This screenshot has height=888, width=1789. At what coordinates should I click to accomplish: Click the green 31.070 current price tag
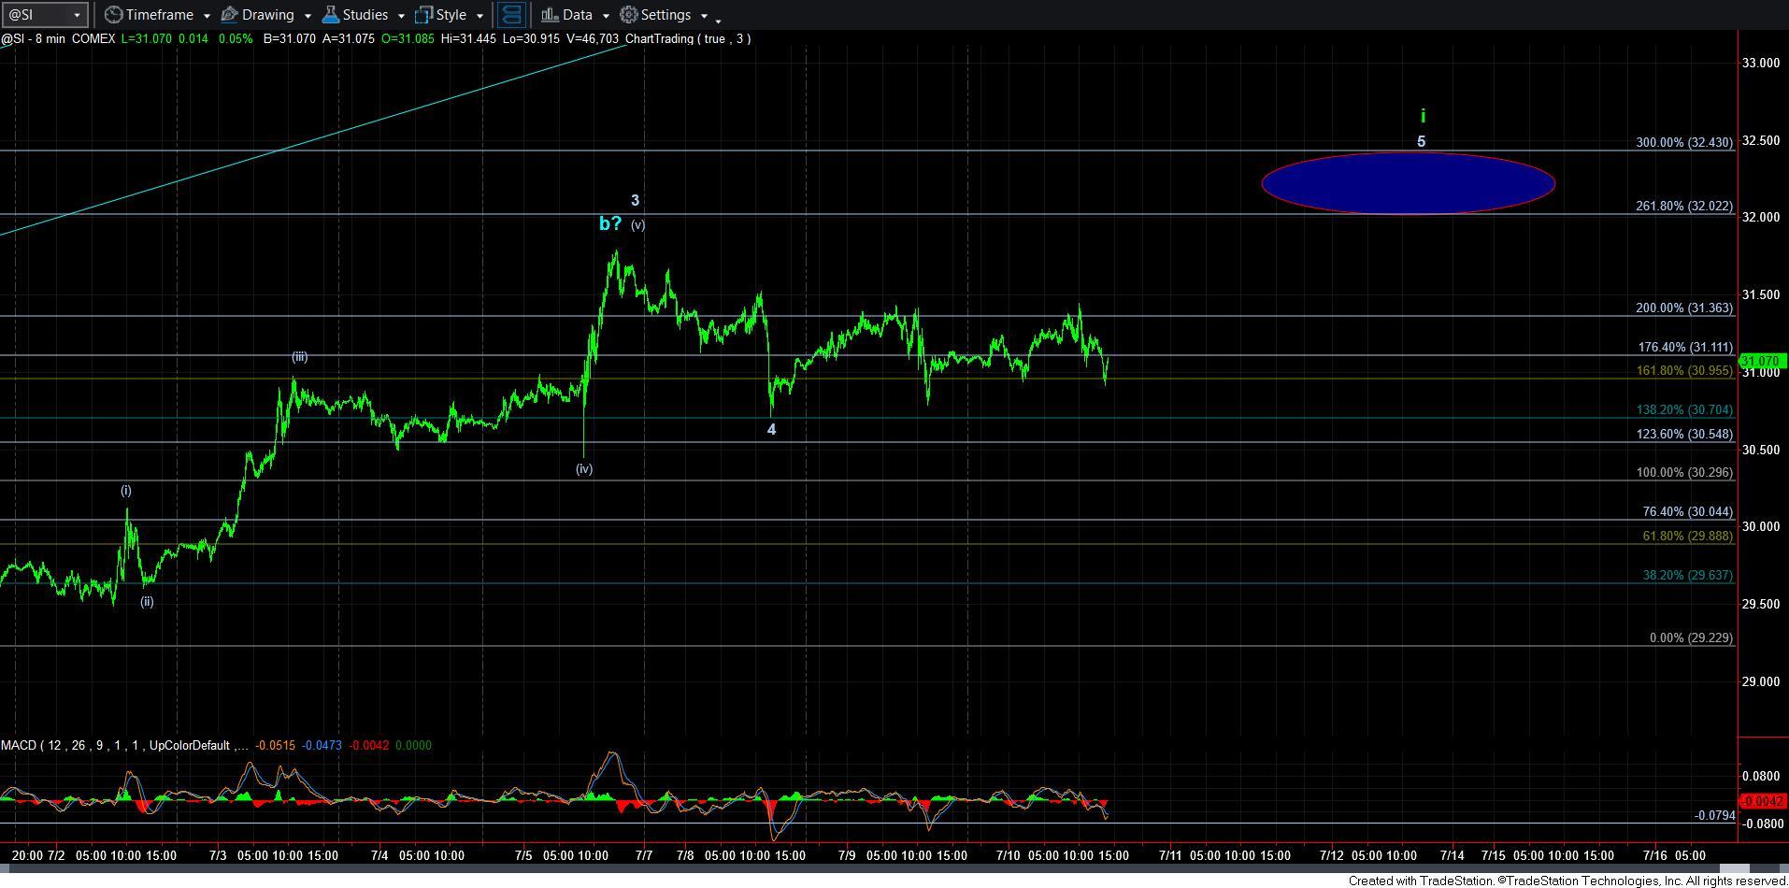click(1762, 361)
